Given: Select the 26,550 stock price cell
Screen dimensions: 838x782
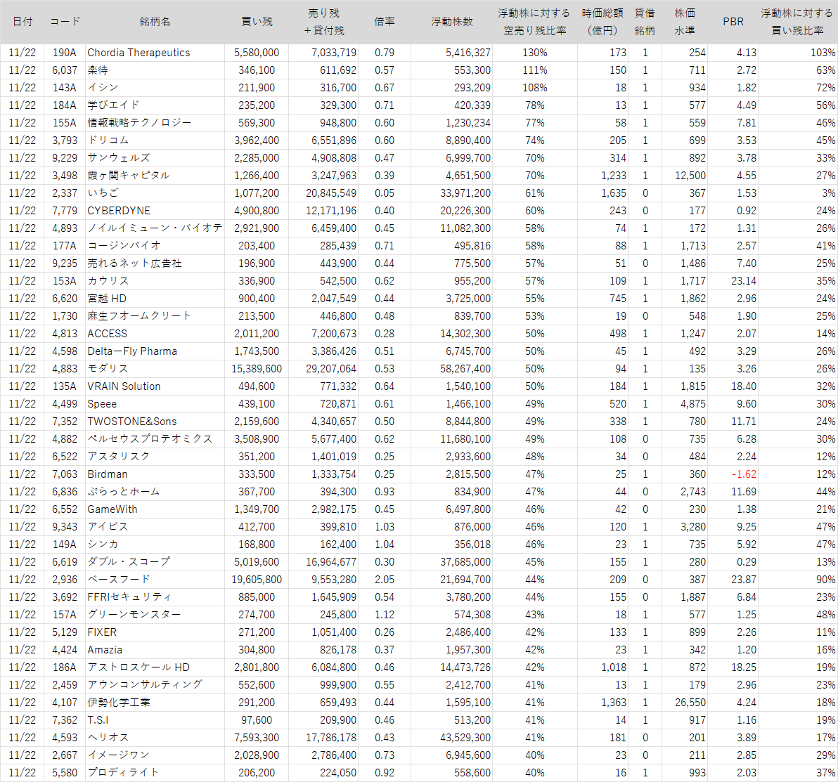Looking at the screenshot, I should (x=688, y=703).
